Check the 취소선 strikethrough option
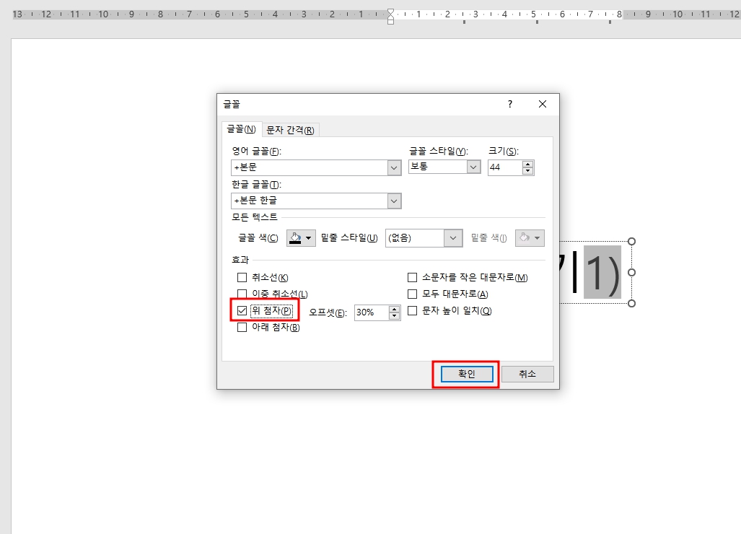The height and width of the screenshot is (534, 741). (242, 276)
